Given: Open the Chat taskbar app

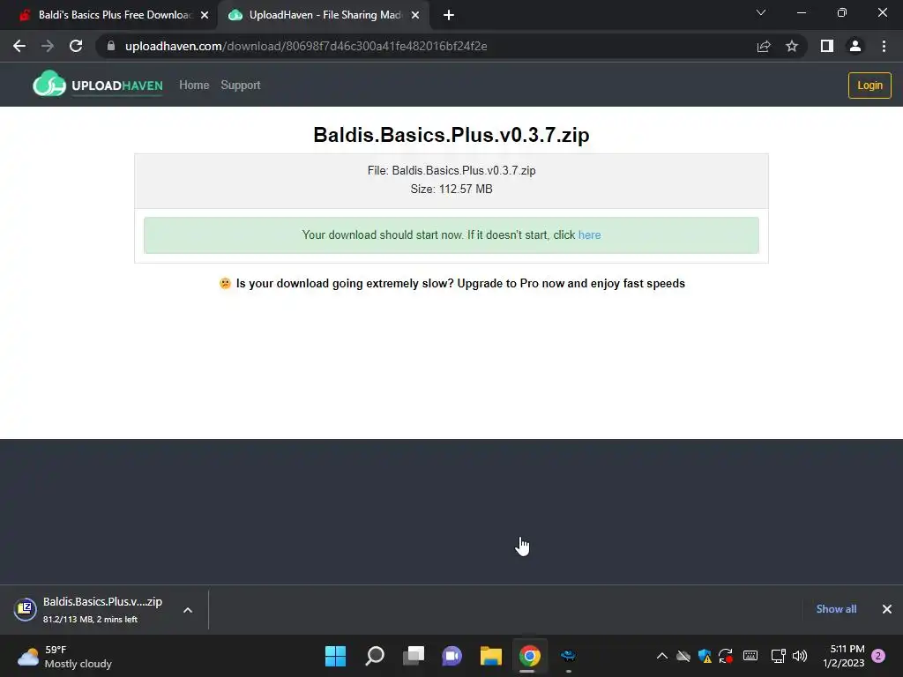Looking at the screenshot, I should point(452,656).
